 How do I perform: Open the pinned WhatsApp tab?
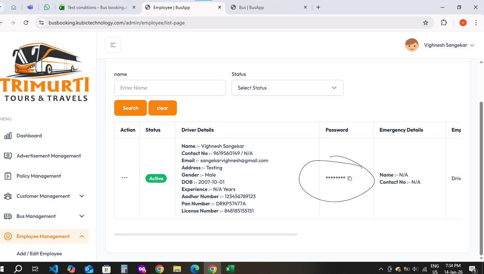[47, 7]
